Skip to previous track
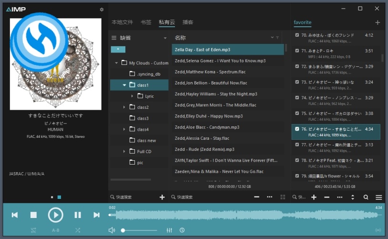 click(15, 215)
